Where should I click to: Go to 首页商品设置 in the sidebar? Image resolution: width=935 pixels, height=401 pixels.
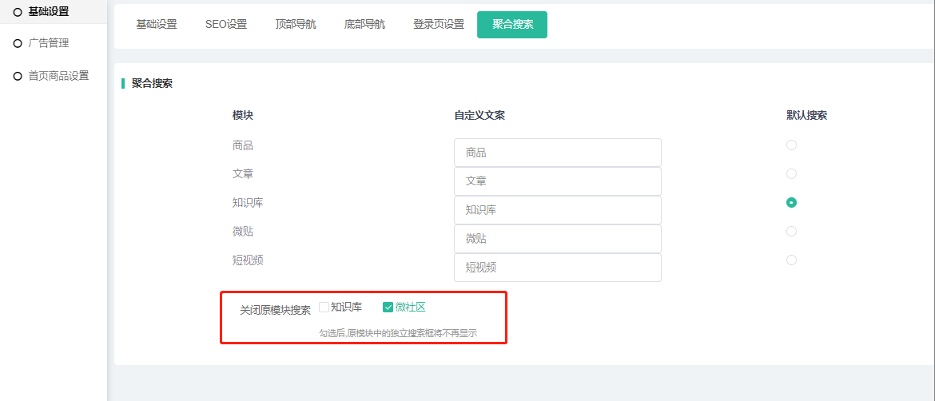click(58, 76)
